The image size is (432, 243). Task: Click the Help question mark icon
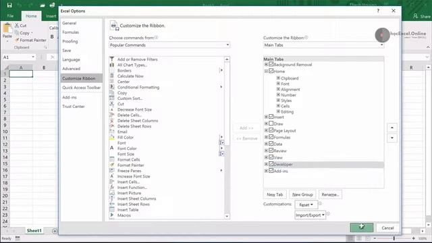(x=378, y=11)
